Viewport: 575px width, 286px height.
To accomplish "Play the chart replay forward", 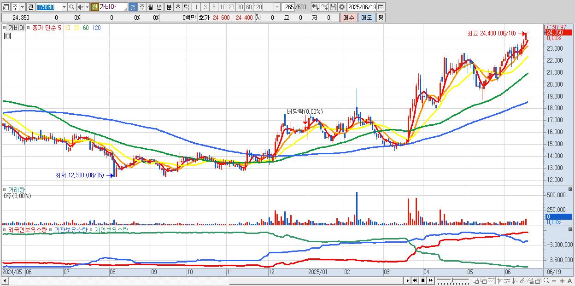I will pyautogui.click(x=408, y=280).
